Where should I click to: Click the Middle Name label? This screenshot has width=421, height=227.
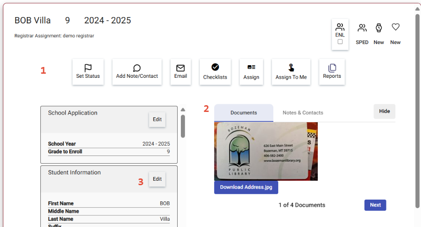(x=64, y=211)
